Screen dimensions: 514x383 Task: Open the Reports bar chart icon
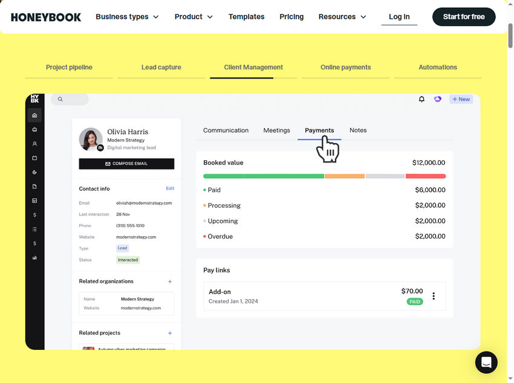click(34, 257)
